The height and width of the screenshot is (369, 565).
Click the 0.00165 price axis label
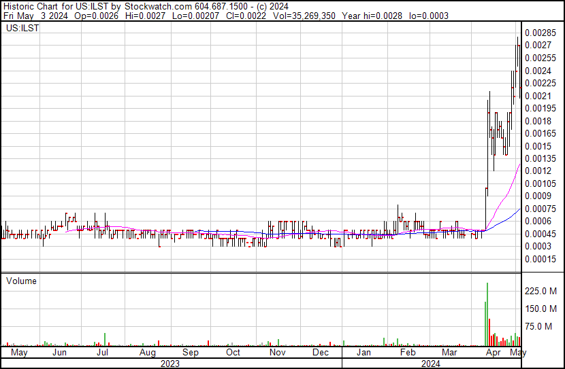coord(540,133)
